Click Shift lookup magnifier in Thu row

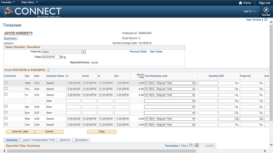point(237,89)
